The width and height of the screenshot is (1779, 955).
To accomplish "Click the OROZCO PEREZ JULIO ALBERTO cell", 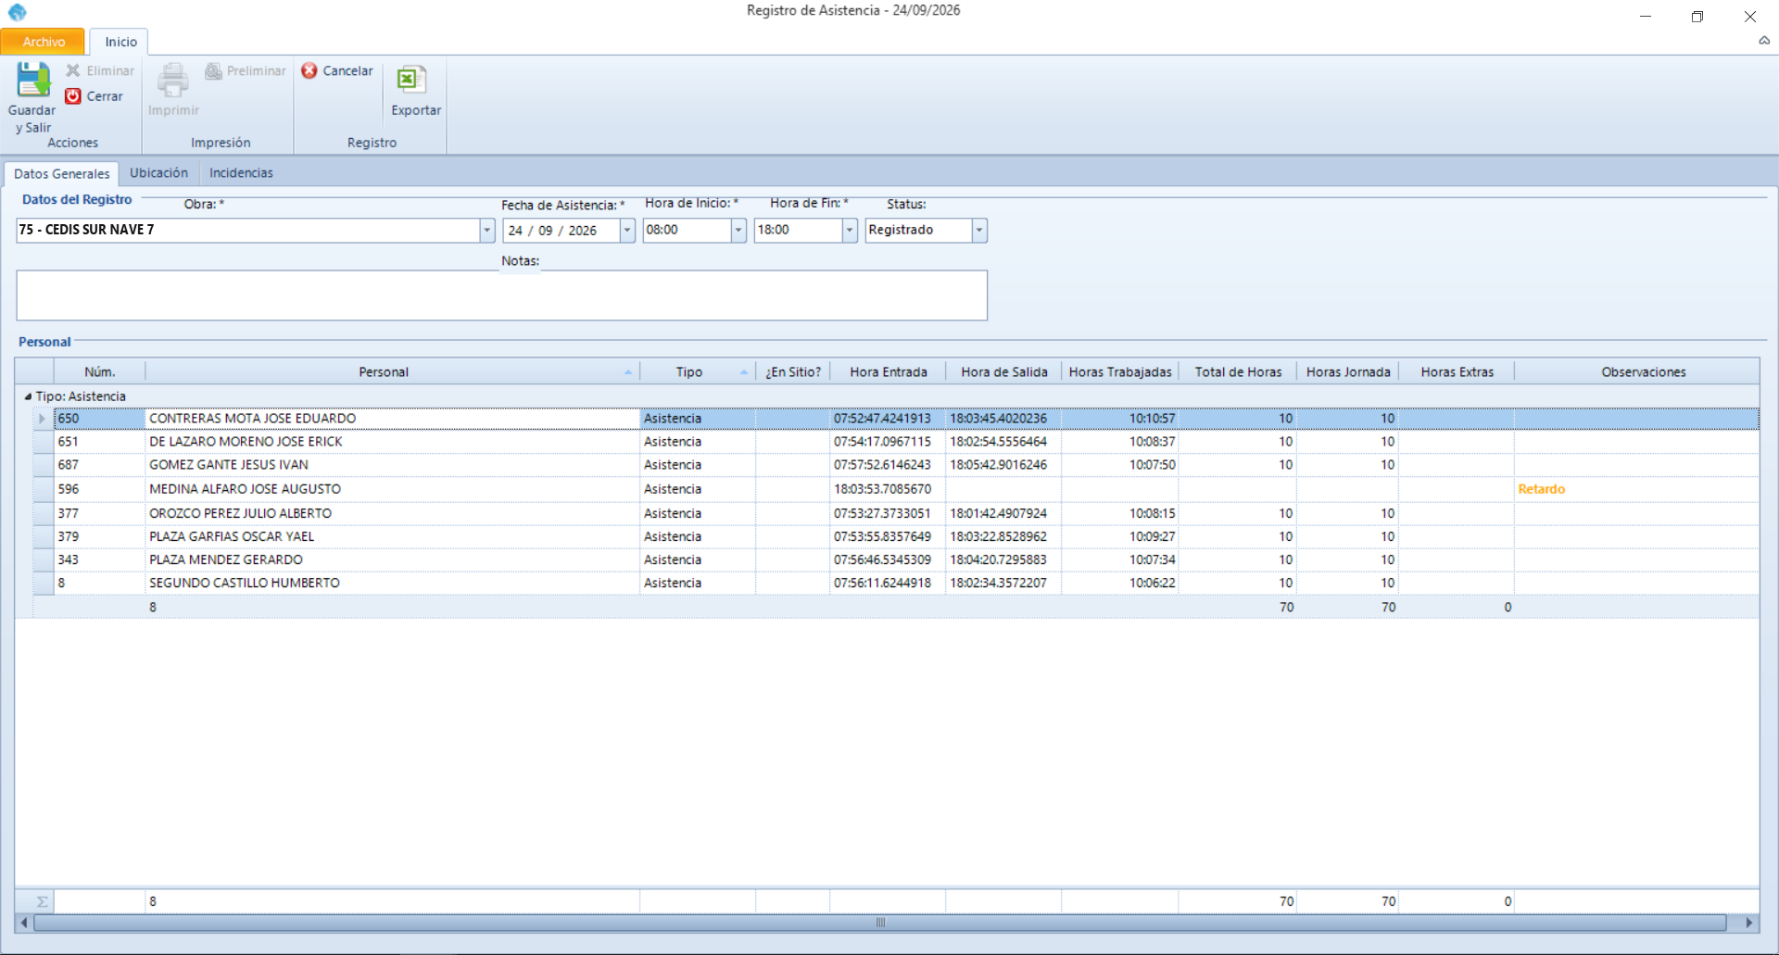I will click(x=392, y=513).
